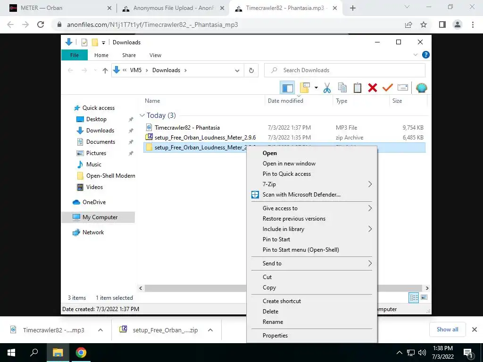This screenshot has width=483, height=362.
Task: Click horizontal scrollbar left arrow
Action: pos(141,288)
